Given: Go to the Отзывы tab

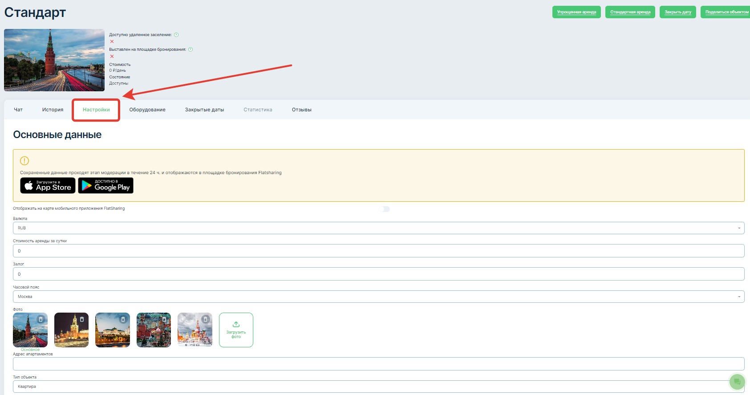Looking at the screenshot, I should pyautogui.click(x=301, y=110).
